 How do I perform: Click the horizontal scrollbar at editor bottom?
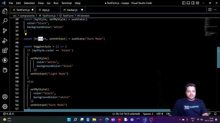97,110
